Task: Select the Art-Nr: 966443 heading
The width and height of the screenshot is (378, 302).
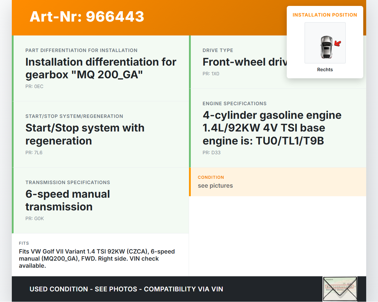Action: (x=87, y=17)
